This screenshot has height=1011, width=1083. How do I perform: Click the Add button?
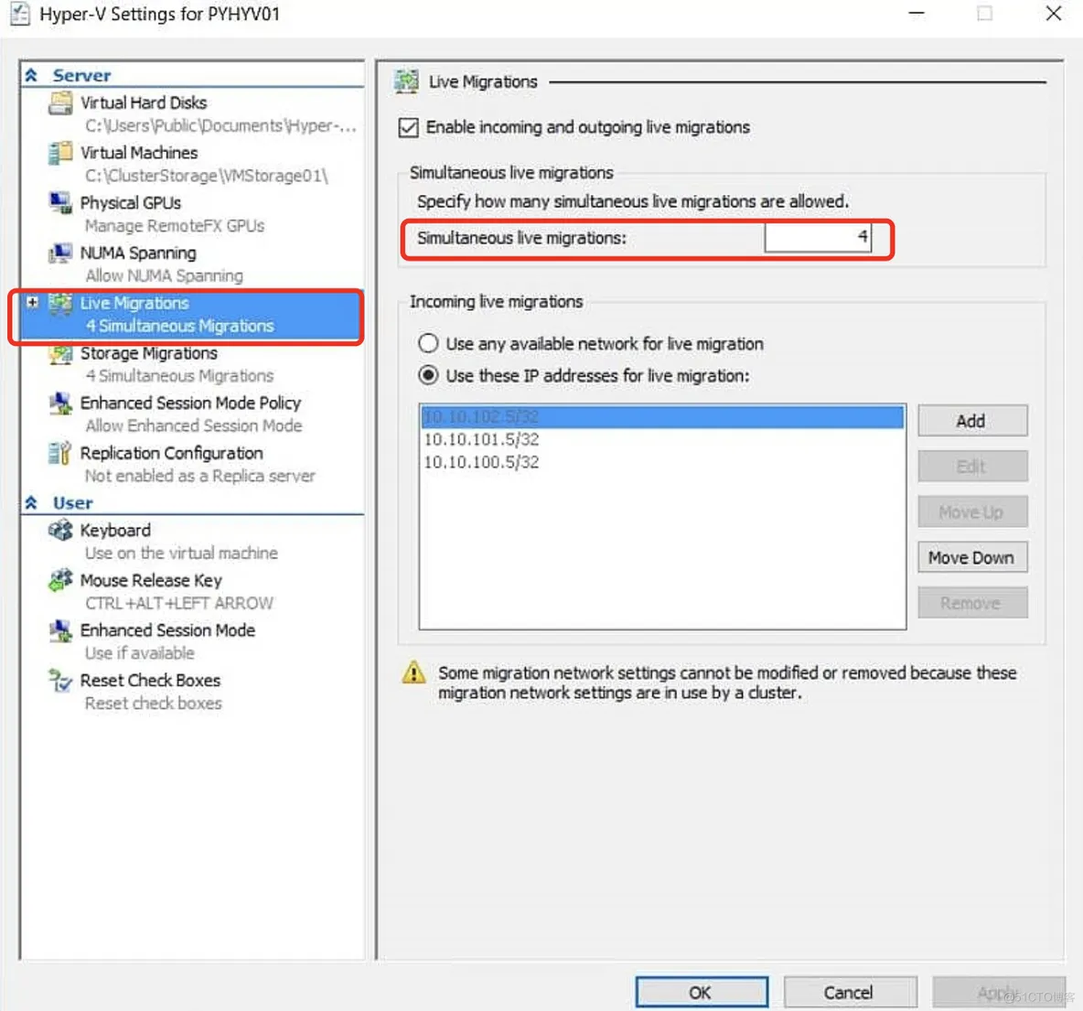pyautogui.click(x=971, y=421)
